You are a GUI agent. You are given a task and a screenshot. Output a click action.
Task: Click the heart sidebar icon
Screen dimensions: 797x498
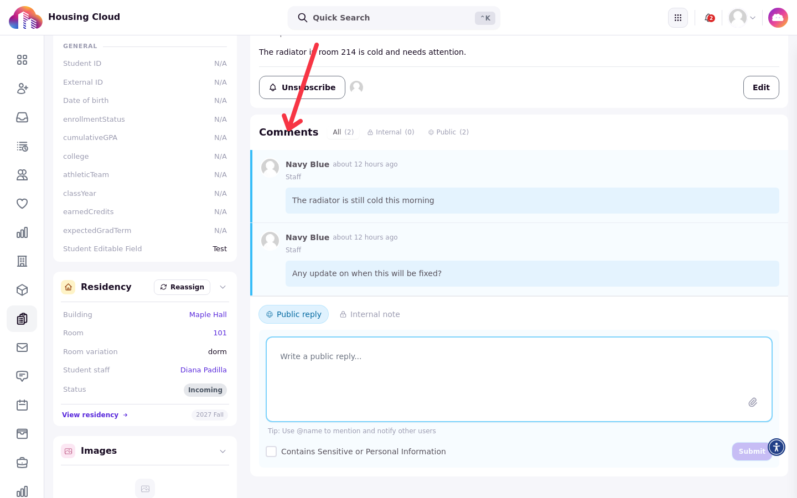click(x=22, y=204)
